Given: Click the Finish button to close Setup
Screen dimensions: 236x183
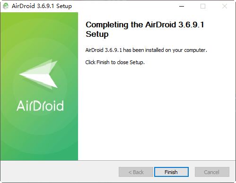Looking at the screenshot, I should click(171, 172).
